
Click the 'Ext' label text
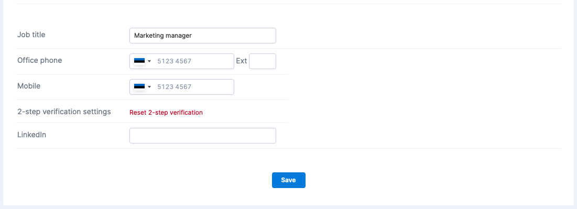point(242,61)
